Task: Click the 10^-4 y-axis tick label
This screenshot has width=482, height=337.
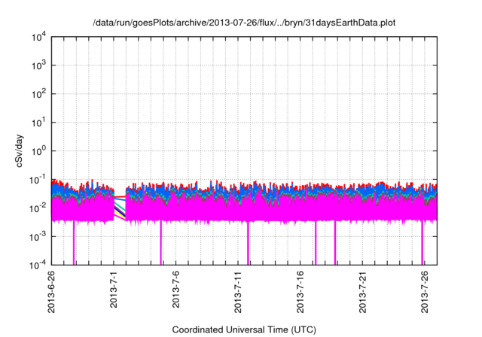Action: (x=38, y=265)
